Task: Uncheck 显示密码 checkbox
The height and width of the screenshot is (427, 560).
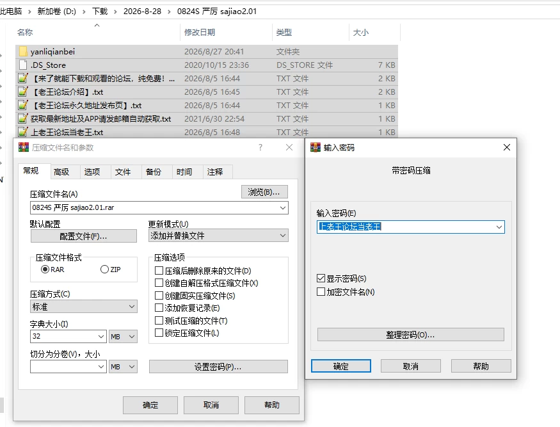Action: (321, 278)
